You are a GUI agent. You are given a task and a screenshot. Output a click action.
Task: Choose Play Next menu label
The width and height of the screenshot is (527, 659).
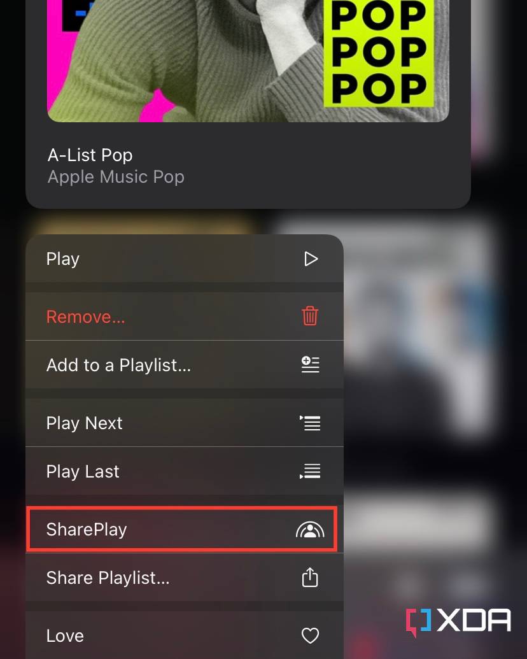coord(85,423)
